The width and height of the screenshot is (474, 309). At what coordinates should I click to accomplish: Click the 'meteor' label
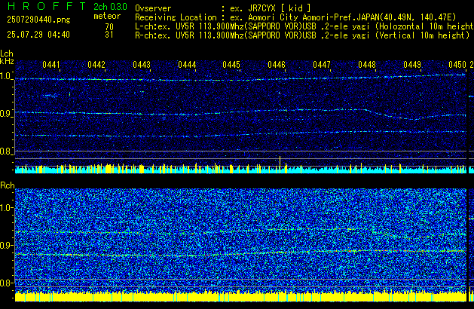[x=107, y=16]
